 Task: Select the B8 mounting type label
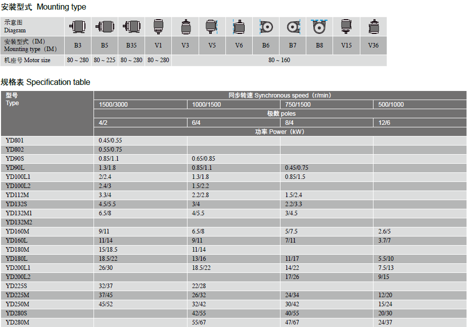pos(319,45)
